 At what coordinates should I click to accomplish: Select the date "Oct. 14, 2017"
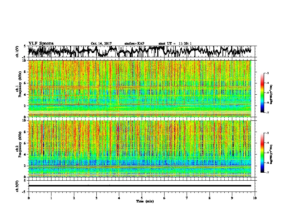(x=101, y=44)
